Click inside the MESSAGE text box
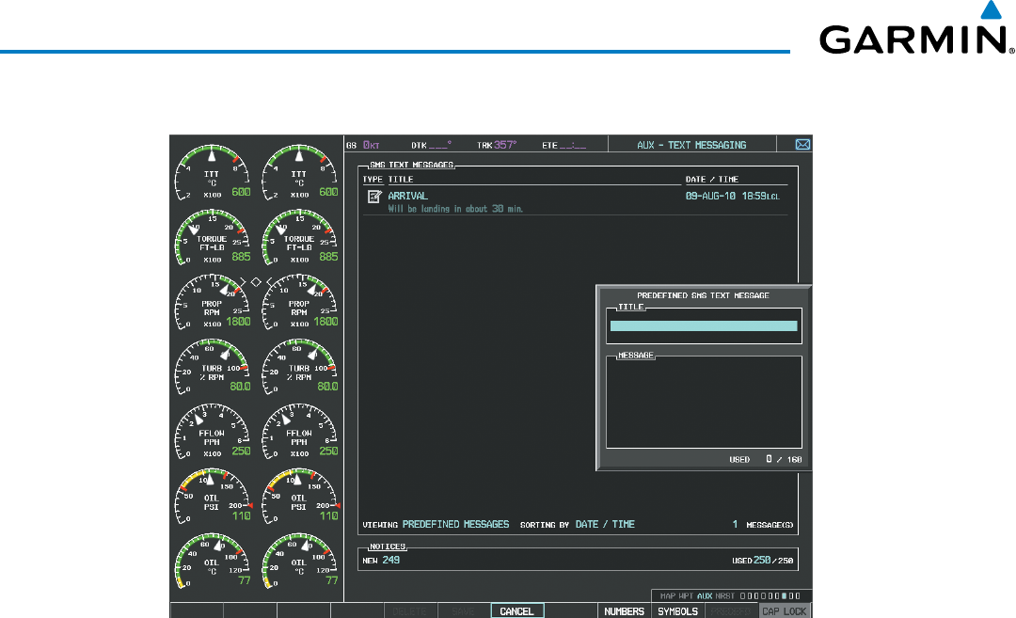1016x618 pixels. click(703, 404)
